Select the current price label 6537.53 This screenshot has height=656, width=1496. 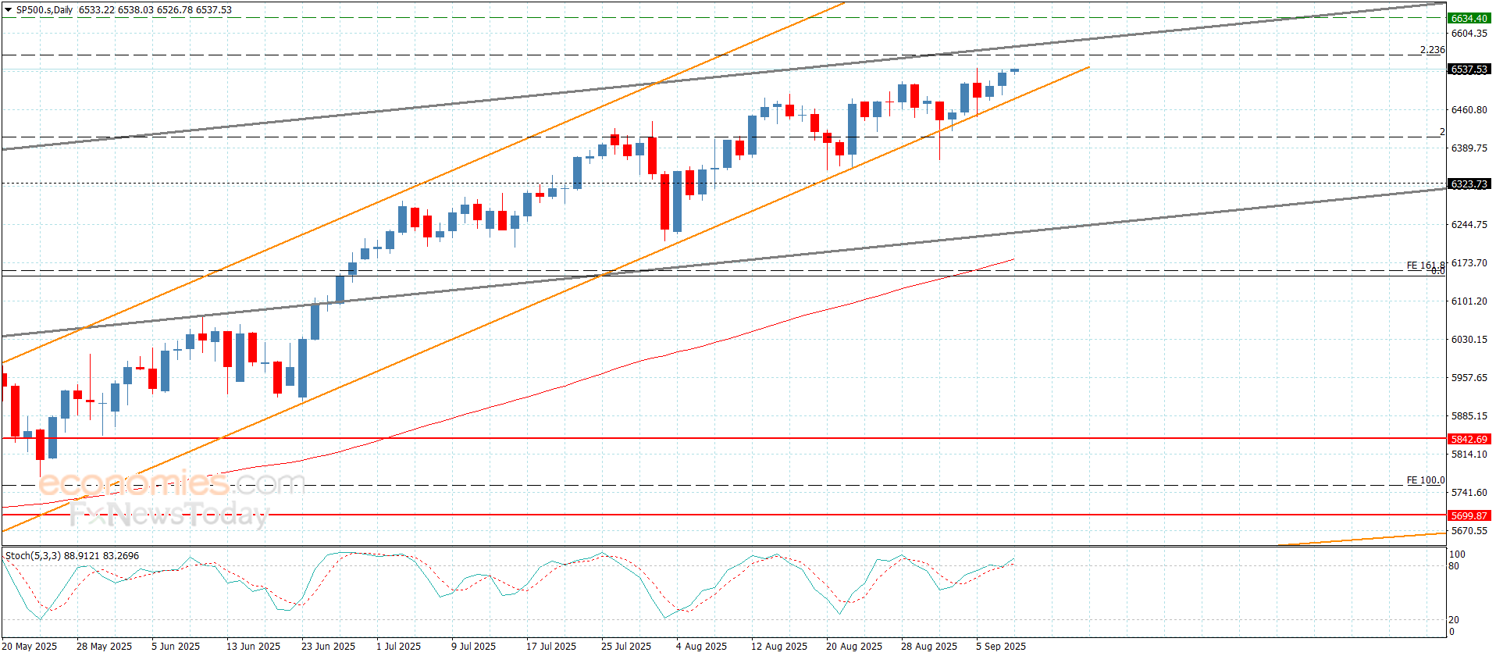[1469, 70]
